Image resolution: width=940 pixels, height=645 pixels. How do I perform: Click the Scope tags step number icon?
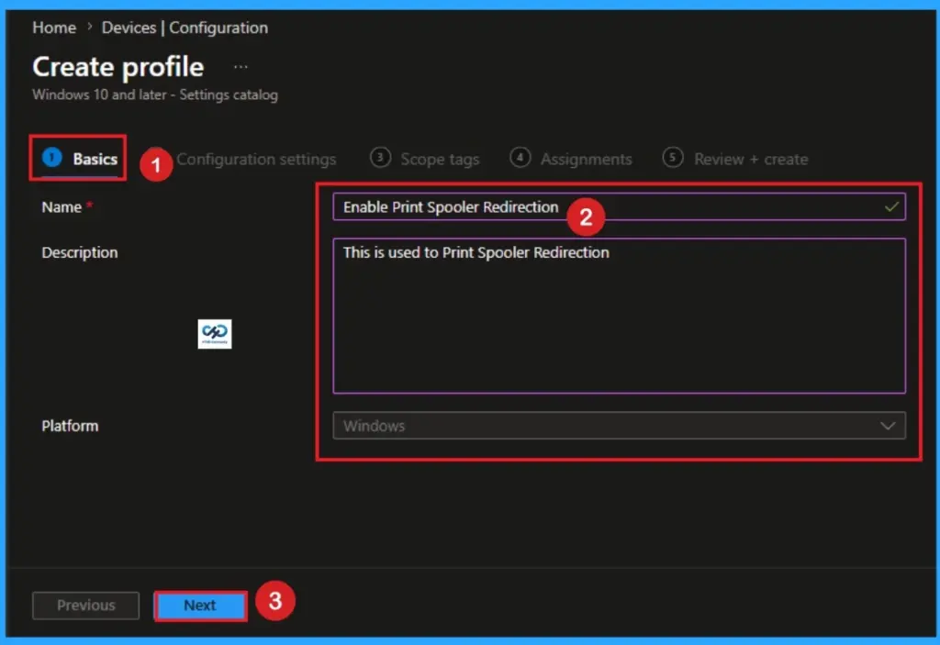[381, 158]
